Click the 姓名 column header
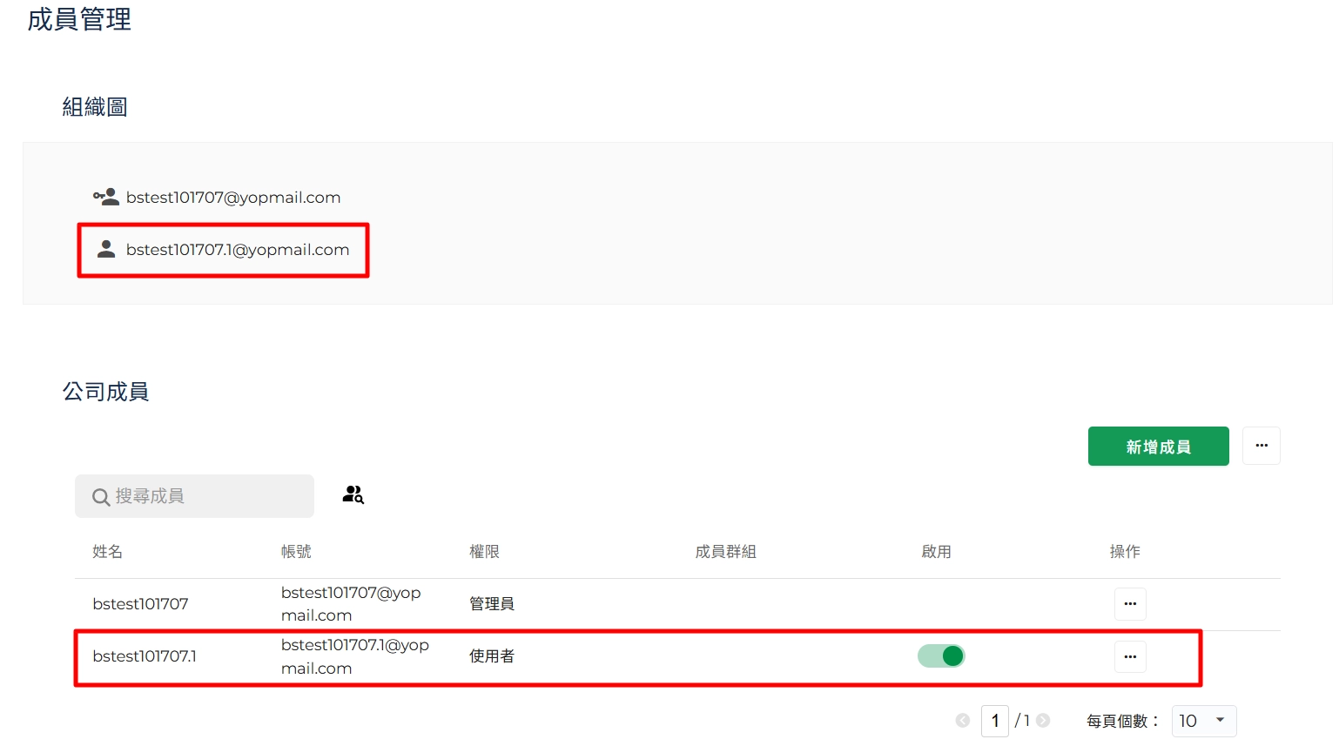Viewport: 1339px width, 746px height. (107, 552)
